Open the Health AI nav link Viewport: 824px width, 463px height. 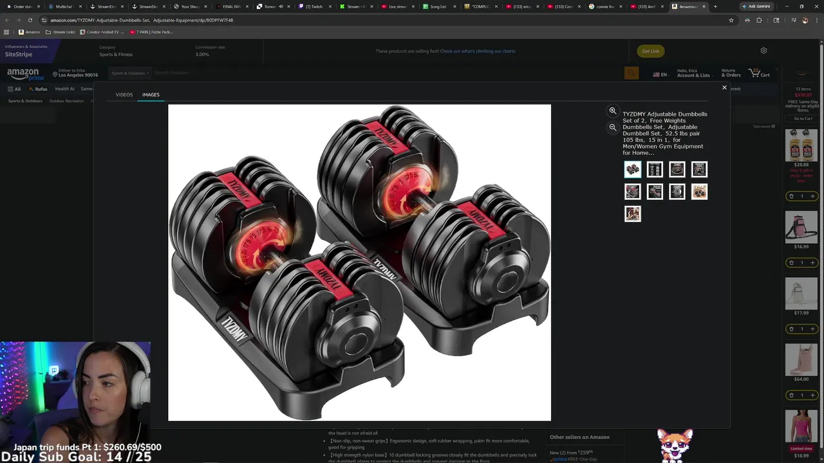click(64, 89)
